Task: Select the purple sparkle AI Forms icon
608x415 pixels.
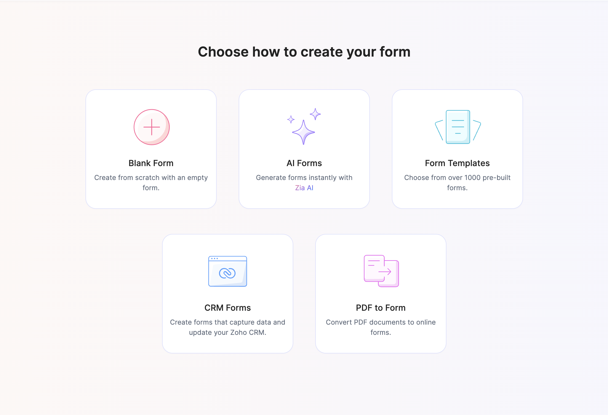Action: (x=304, y=126)
